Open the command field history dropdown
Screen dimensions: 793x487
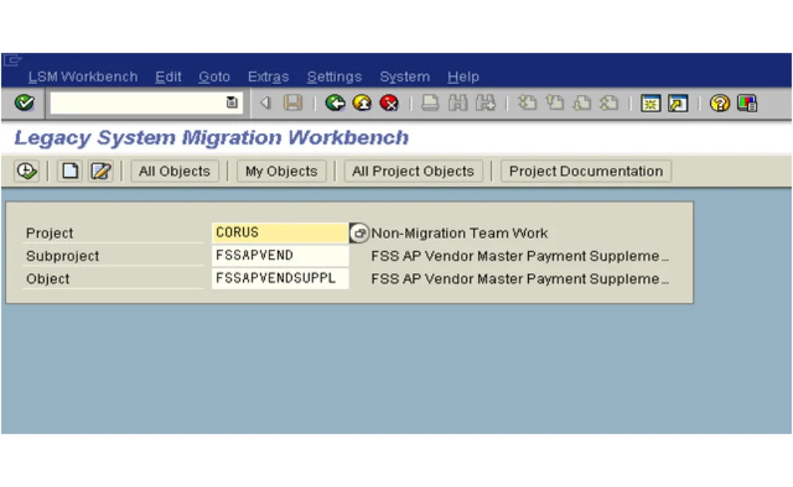click(x=232, y=103)
